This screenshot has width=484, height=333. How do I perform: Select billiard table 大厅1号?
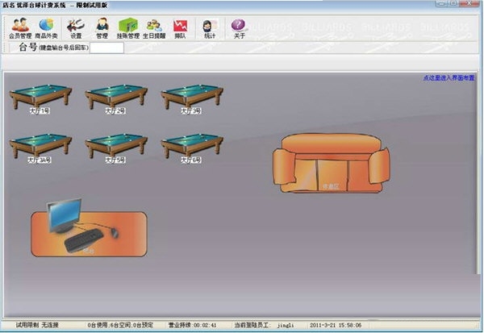pyautogui.click(x=40, y=98)
